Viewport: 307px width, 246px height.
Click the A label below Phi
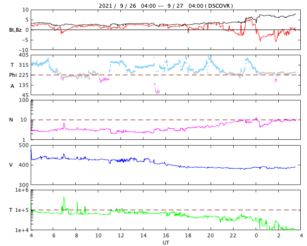pyautogui.click(x=12, y=86)
